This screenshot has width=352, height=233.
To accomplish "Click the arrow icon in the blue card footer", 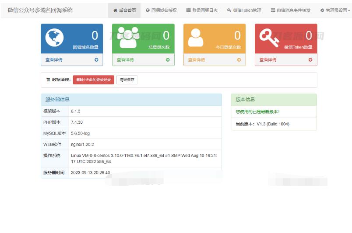I will point(96,60).
